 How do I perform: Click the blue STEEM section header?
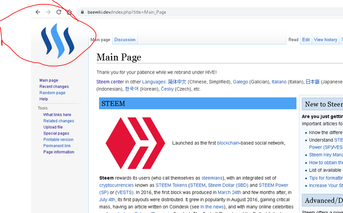[198, 103]
